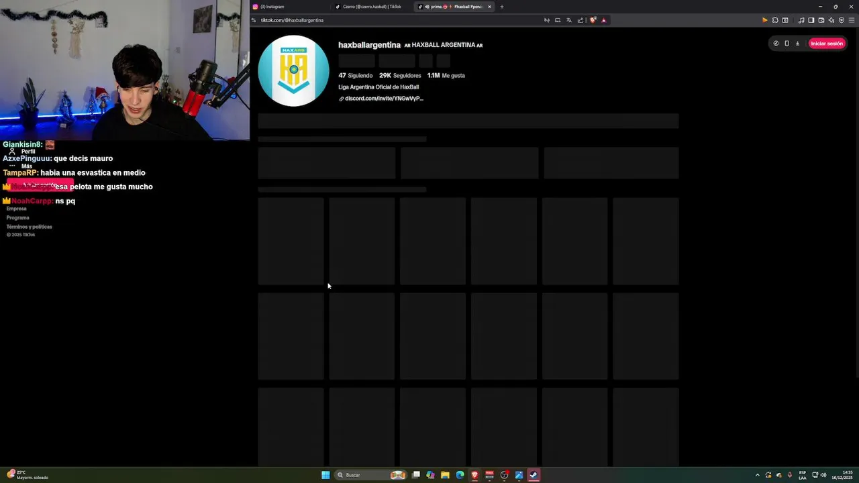
Task: Click the 29K Seguidores count
Action: click(400, 76)
